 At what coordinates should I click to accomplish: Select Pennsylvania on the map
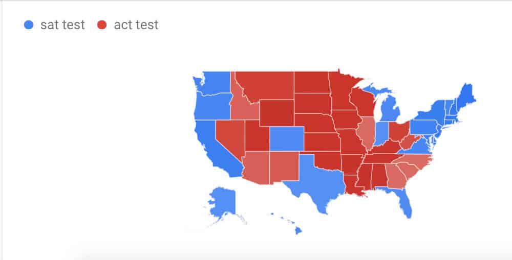point(424,127)
